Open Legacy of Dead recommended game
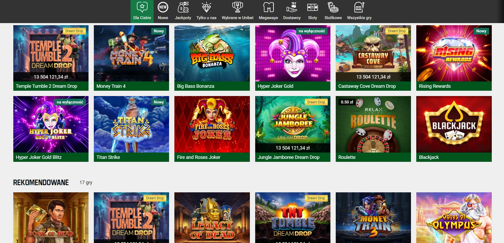Image resolution: width=504 pixels, height=243 pixels. click(x=212, y=218)
